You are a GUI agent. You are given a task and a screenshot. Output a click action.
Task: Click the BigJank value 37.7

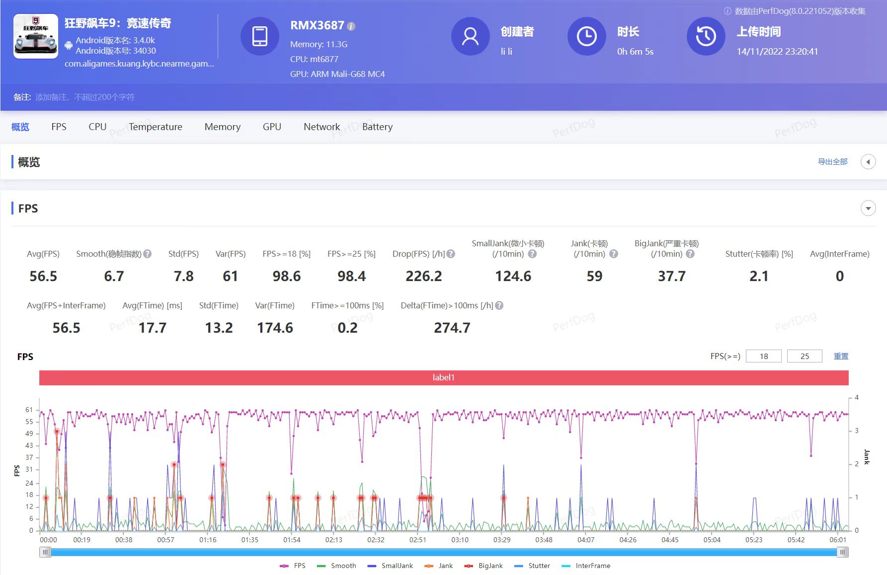pos(672,276)
